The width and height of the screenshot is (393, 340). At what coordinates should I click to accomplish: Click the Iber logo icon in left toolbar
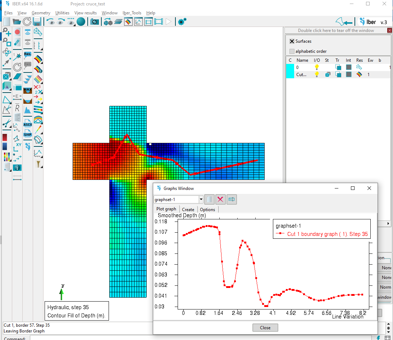28,146
